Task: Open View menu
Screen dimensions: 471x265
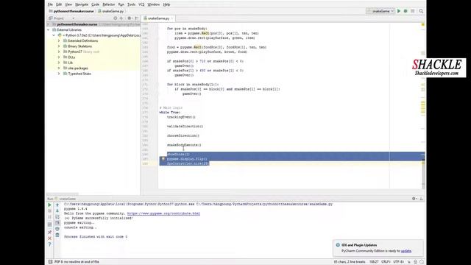Action: 68,4
